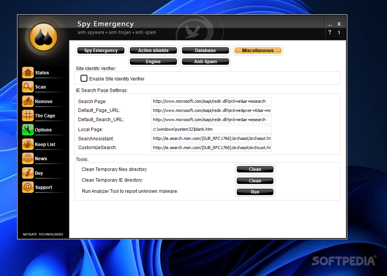Screen dimensions: 387x276
Task: Click the info 'i' icon in title bar
Action: click(339, 32)
